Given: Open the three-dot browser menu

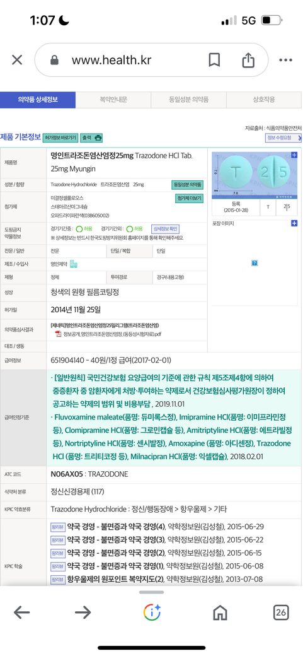Looking at the screenshot, I should pos(285,61).
